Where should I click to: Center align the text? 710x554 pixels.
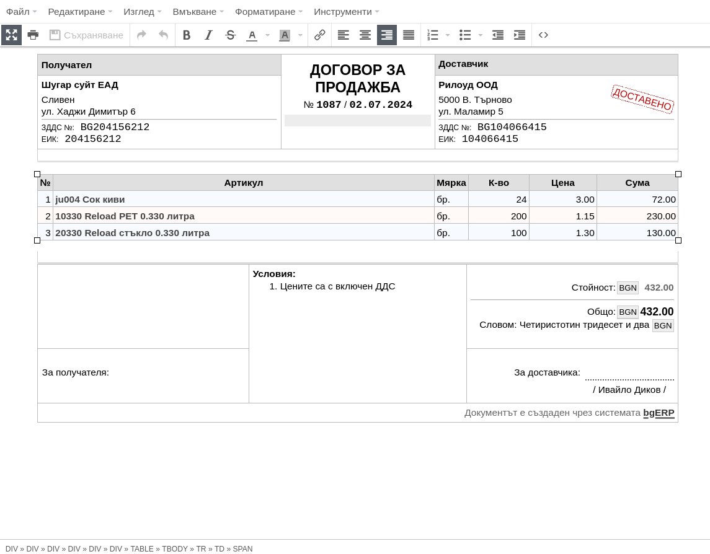click(x=365, y=35)
